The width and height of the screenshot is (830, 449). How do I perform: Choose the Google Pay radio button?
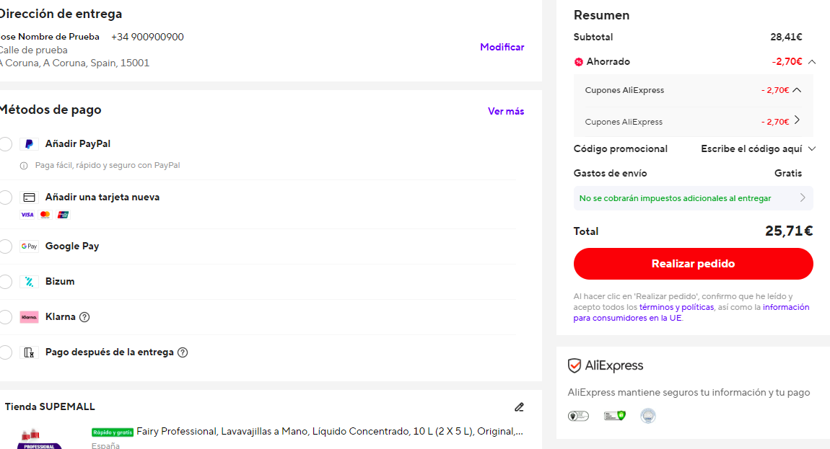5,246
